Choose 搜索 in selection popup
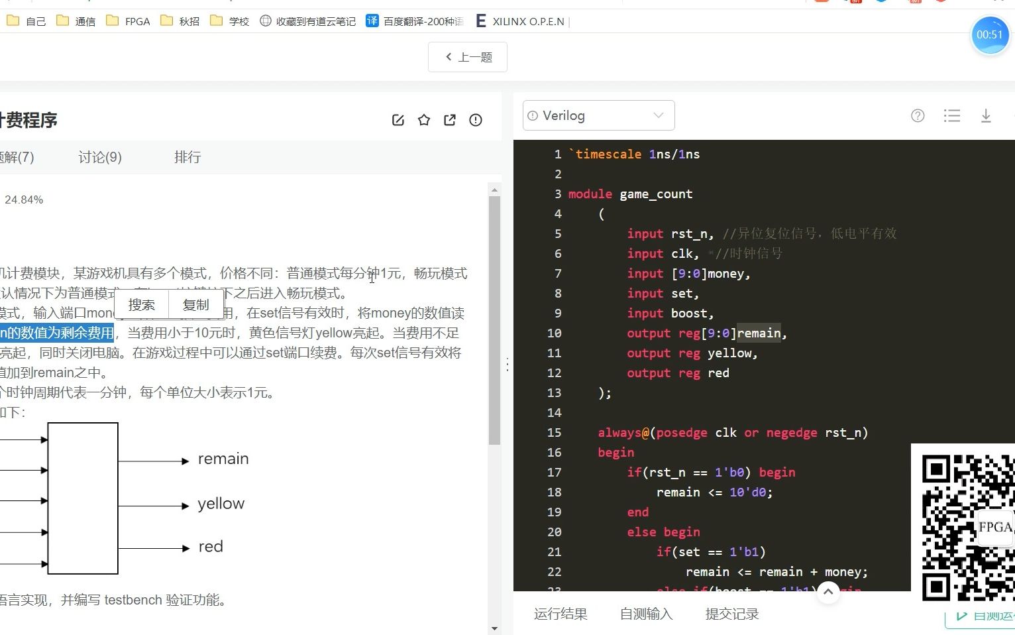The image size is (1015, 635). point(142,305)
